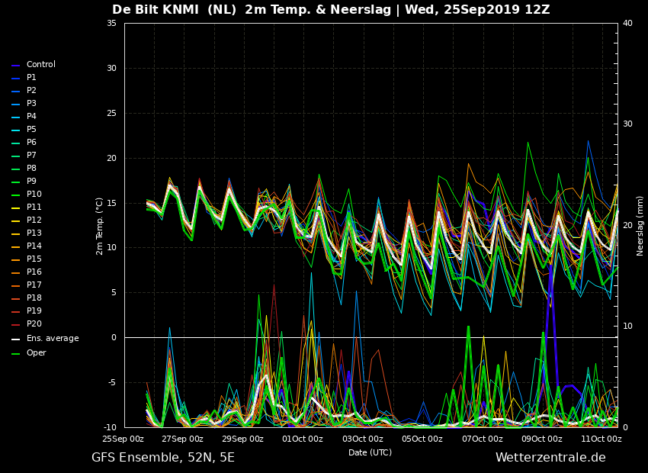Click the P20 red legend marker
648x473 pixels.
[x=16, y=325]
